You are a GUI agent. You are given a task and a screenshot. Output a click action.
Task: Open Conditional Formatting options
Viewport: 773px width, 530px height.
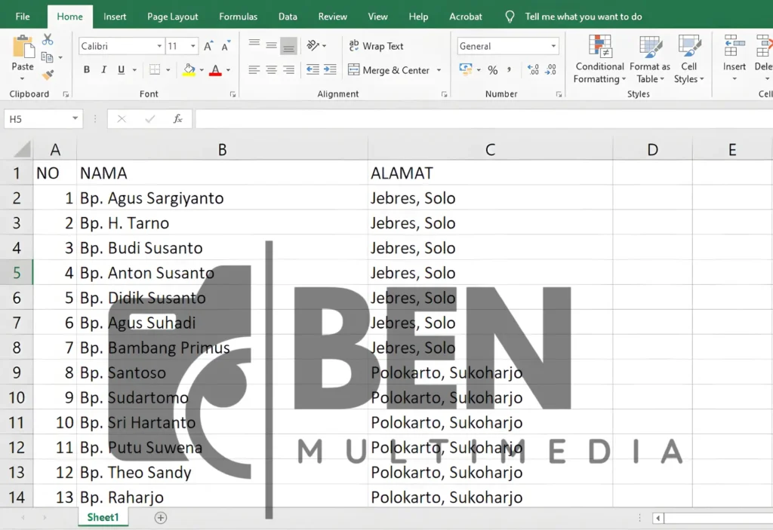599,60
